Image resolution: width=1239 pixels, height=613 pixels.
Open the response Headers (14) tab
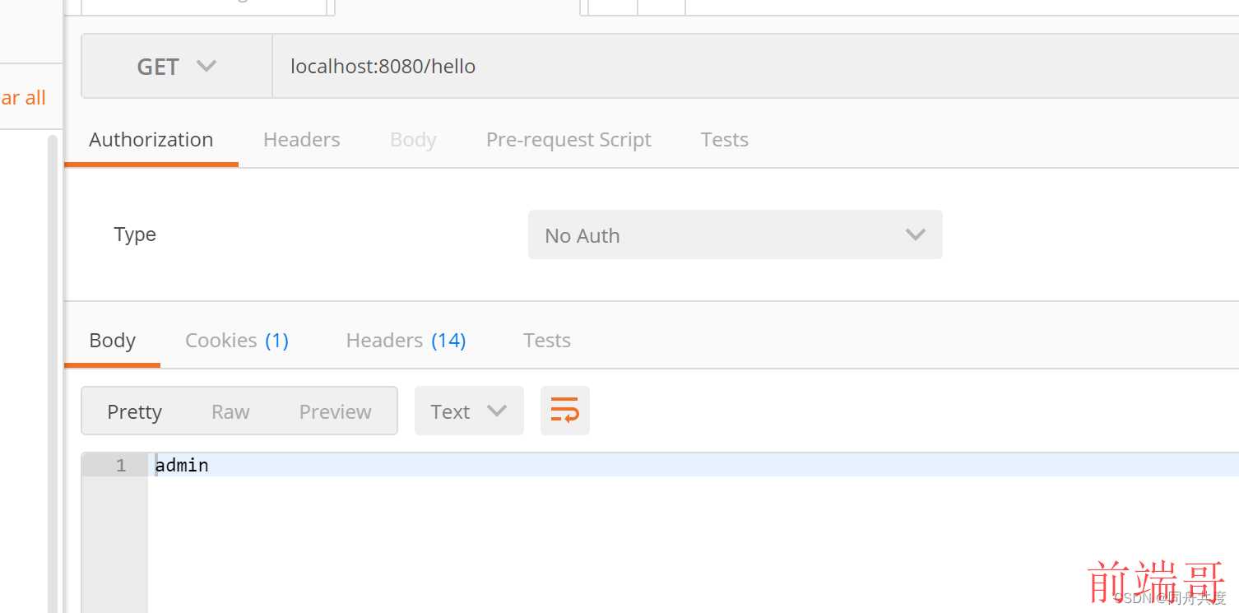tap(406, 341)
